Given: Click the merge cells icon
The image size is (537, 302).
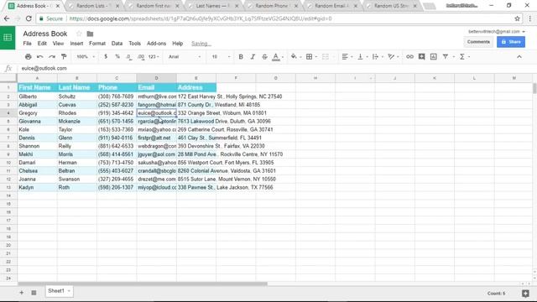Looking at the screenshot, I should click(326, 57).
